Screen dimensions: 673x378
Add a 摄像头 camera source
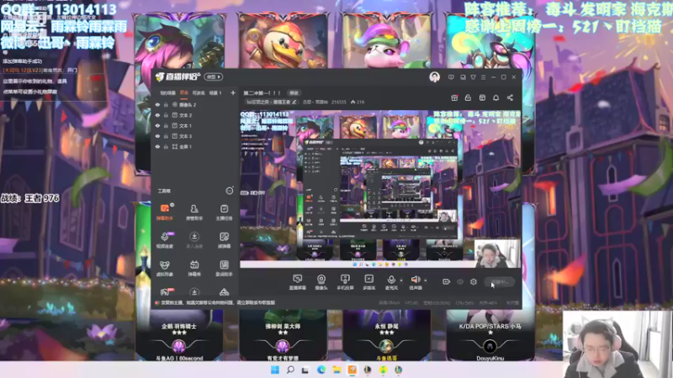(321, 282)
